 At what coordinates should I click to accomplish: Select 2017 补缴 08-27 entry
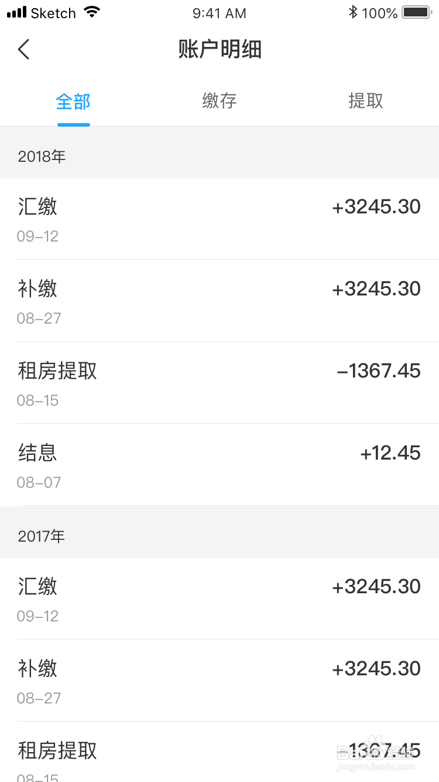tap(220, 681)
